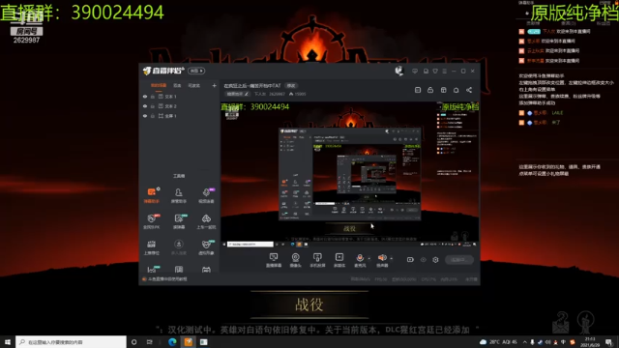This screenshot has width=619, height=348.
Task: Toggle preview eye icon in bottom bar
Action: click(x=424, y=260)
